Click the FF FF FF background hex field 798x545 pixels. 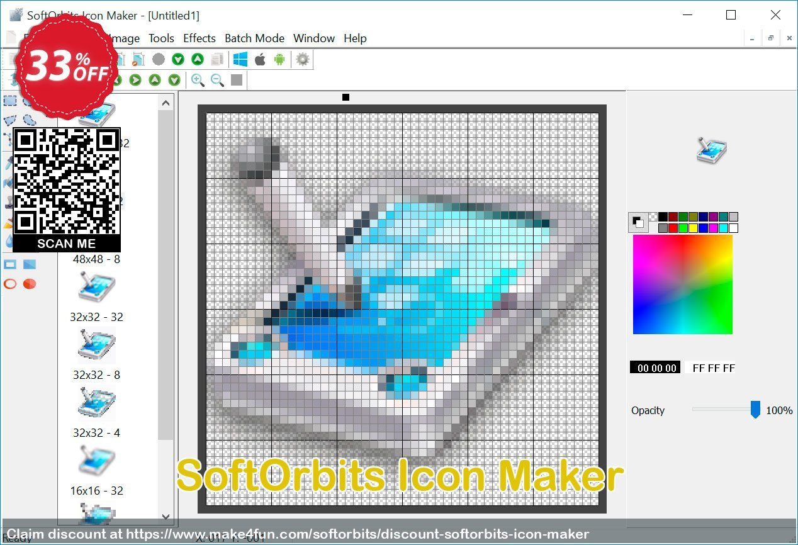pyautogui.click(x=711, y=368)
